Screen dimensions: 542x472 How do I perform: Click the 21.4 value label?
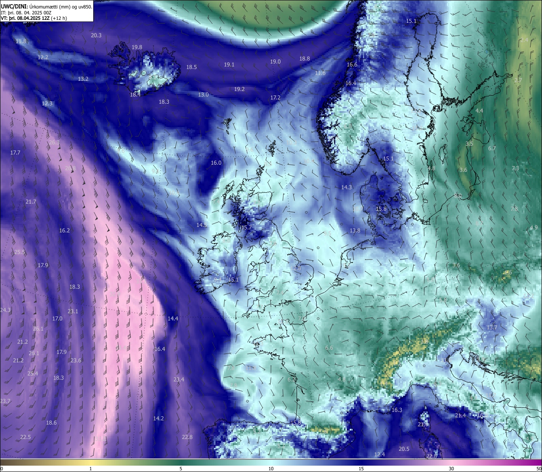pyautogui.click(x=460, y=416)
